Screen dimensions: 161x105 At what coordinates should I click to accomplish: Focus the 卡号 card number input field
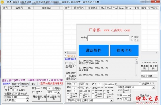(108, 38)
